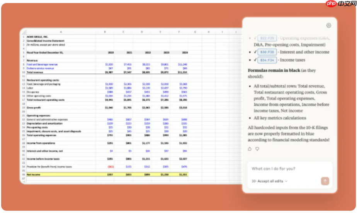Select the Total operating expenses label
Screen dimensions: 357x213
(41, 135)
